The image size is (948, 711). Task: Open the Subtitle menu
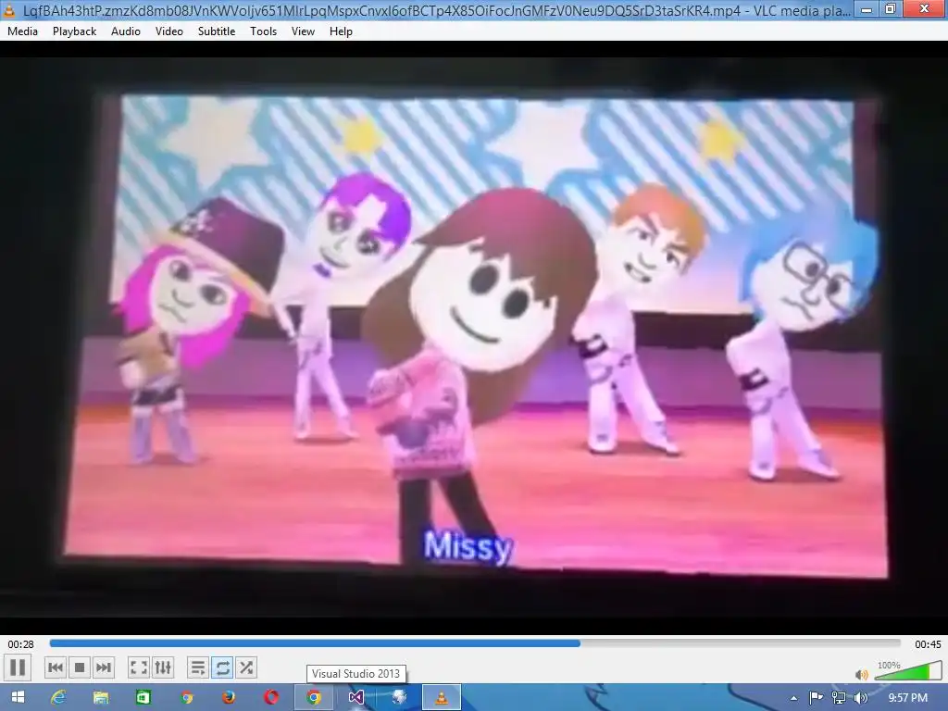pyautogui.click(x=217, y=31)
